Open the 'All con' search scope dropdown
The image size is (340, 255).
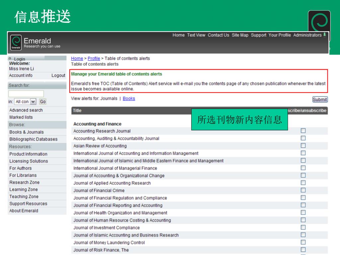click(25, 102)
